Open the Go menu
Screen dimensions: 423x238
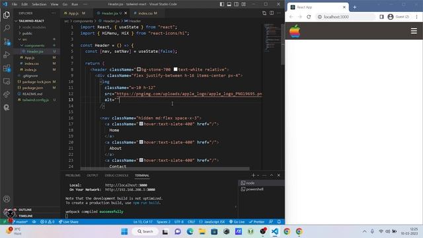[65, 5]
